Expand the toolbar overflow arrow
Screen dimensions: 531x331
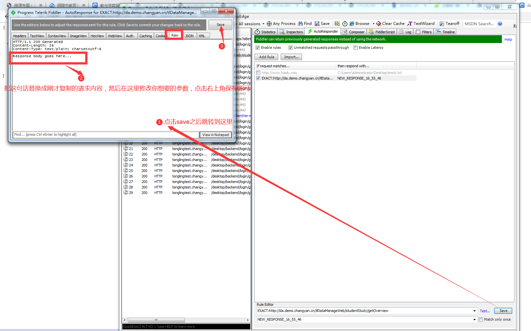(515, 26)
